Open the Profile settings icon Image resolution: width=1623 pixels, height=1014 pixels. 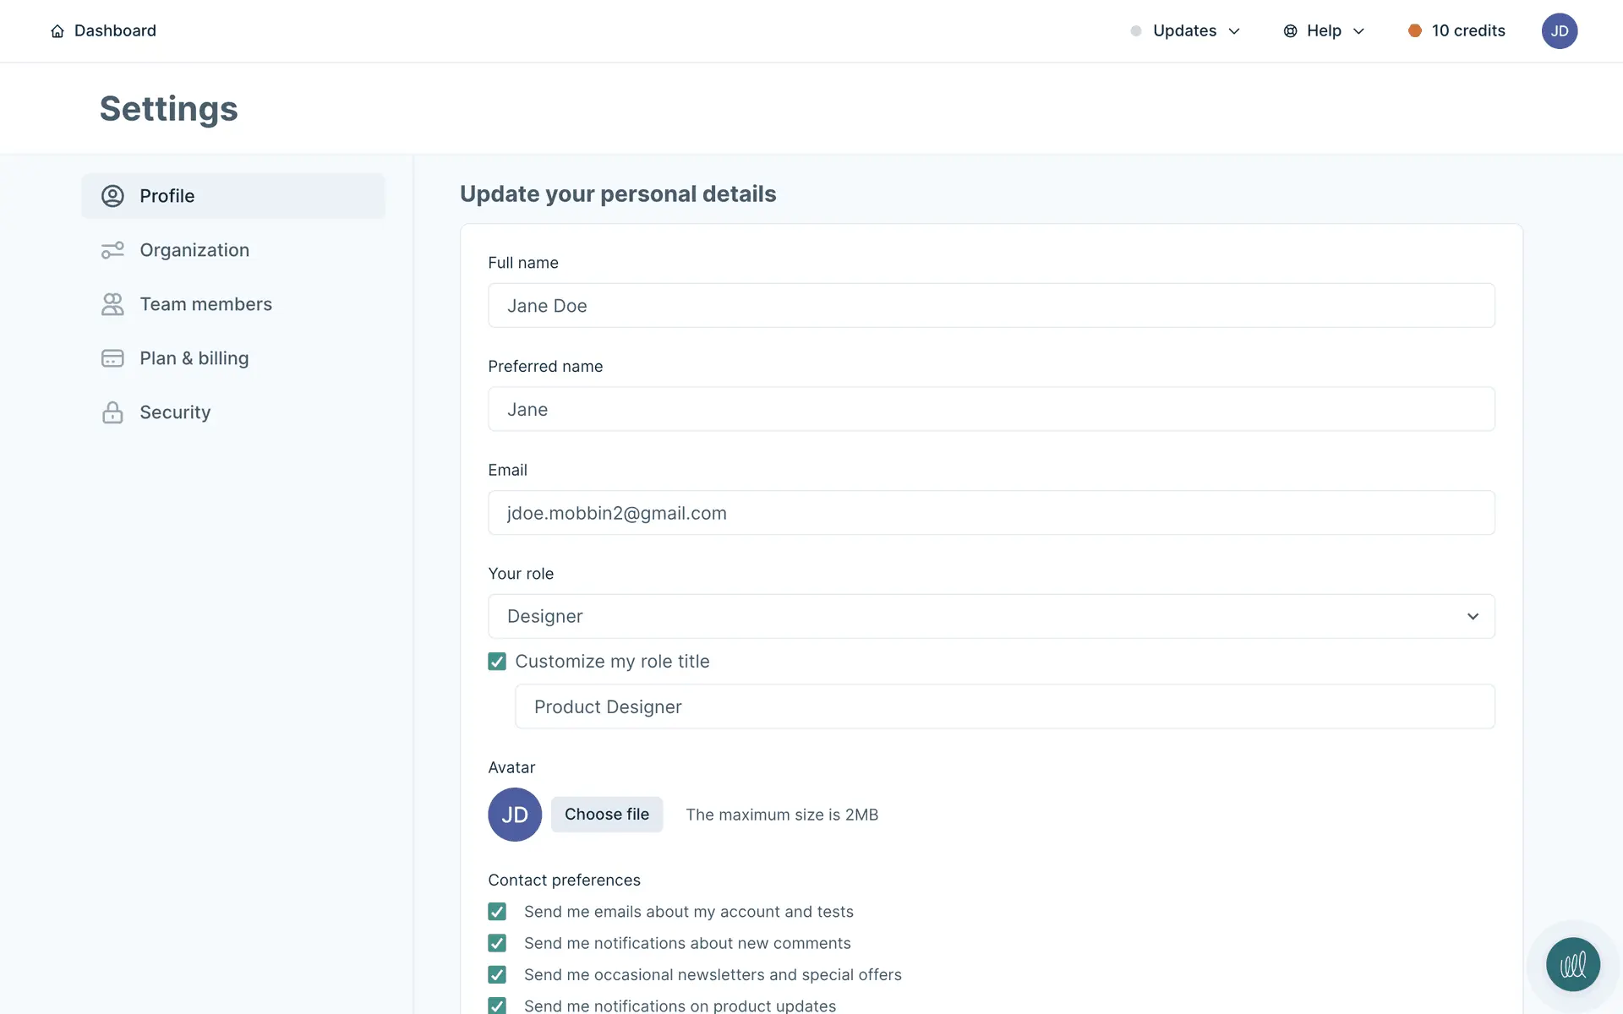[112, 196]
